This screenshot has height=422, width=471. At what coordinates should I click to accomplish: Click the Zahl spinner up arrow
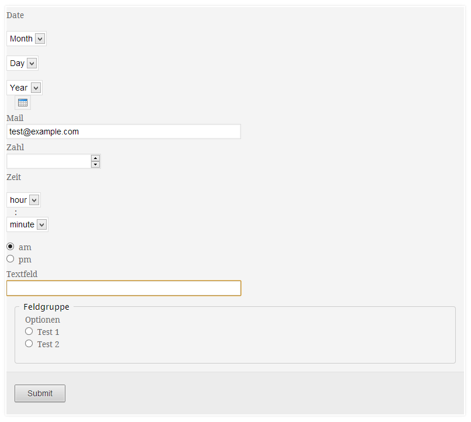tap(95, 158)
